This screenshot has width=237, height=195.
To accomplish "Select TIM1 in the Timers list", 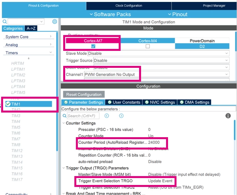I will [x=29, y=104].
